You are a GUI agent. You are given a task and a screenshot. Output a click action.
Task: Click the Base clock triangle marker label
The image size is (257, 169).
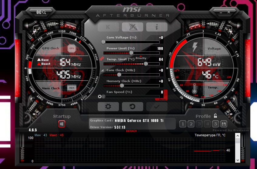pyautogui.click(x=43, y=60)
